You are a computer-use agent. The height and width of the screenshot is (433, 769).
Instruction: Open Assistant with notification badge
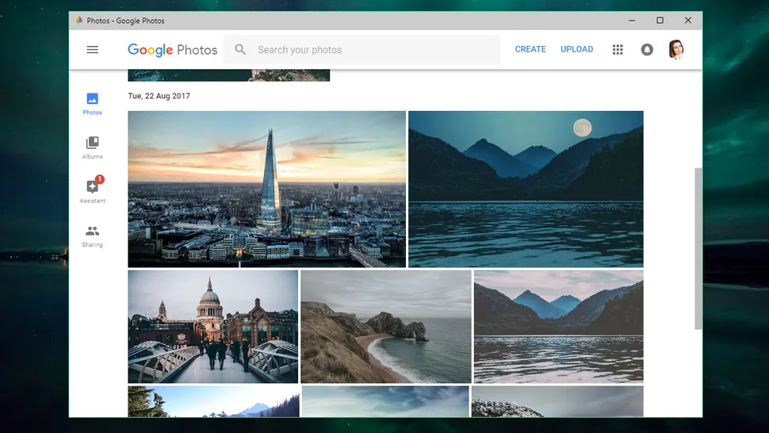92,190
